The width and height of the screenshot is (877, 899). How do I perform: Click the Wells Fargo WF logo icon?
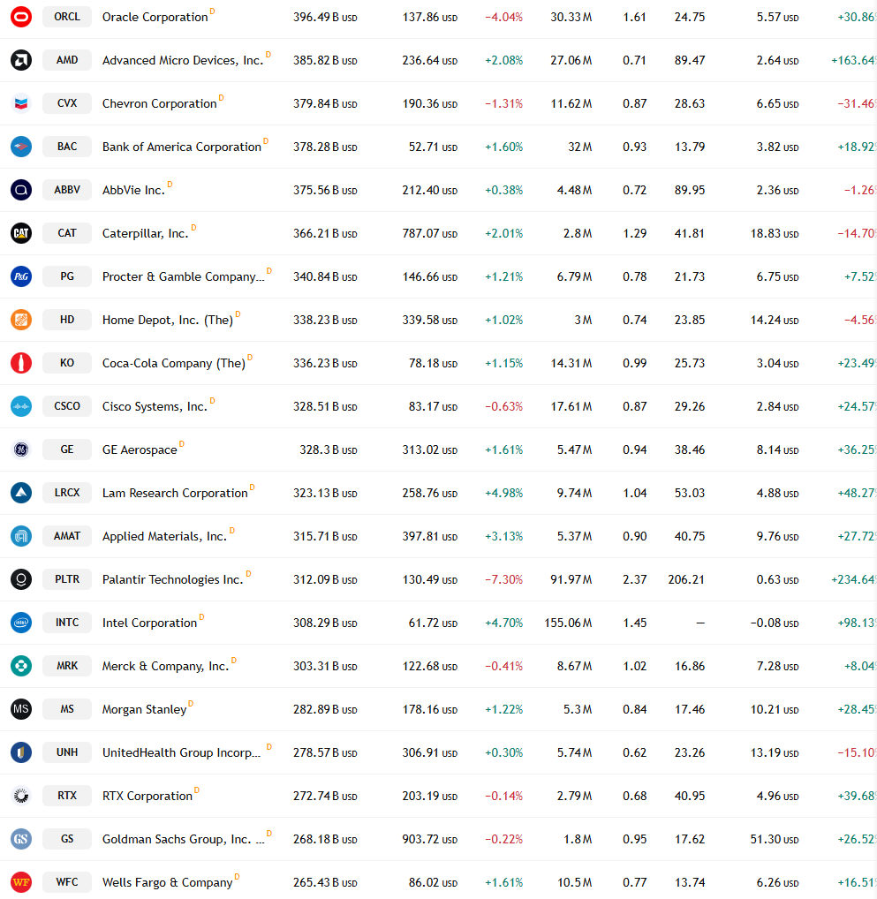(21, 882)
